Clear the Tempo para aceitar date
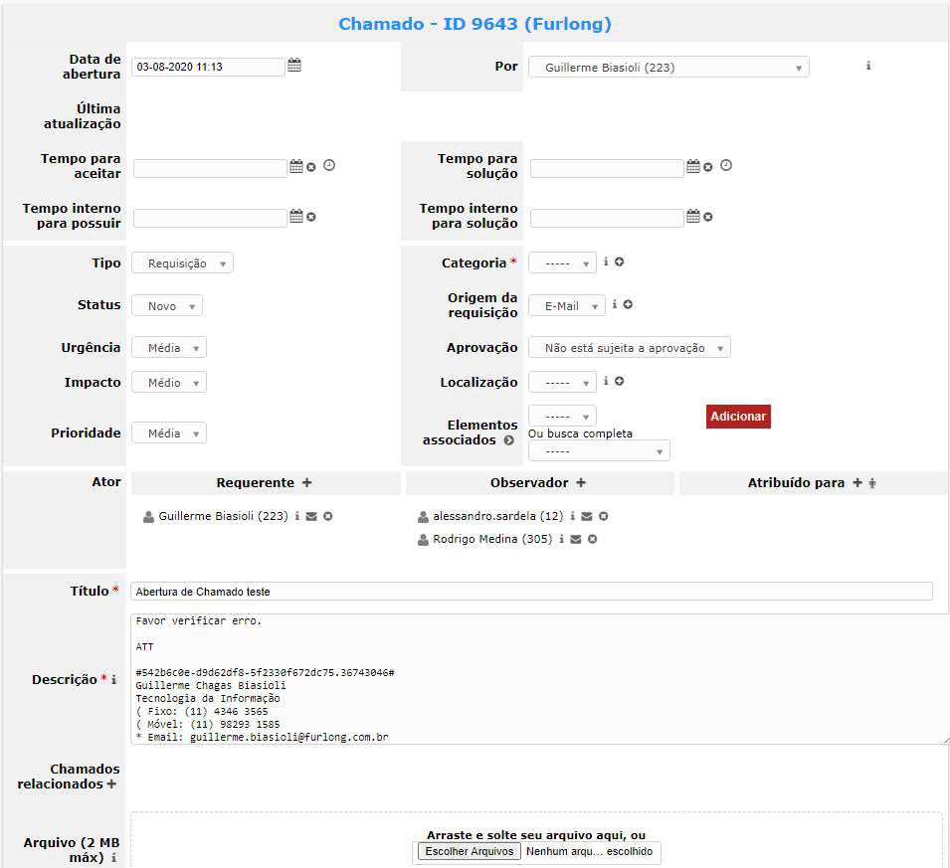The height and width of the screenshot is (868, 950). (311, 167)
